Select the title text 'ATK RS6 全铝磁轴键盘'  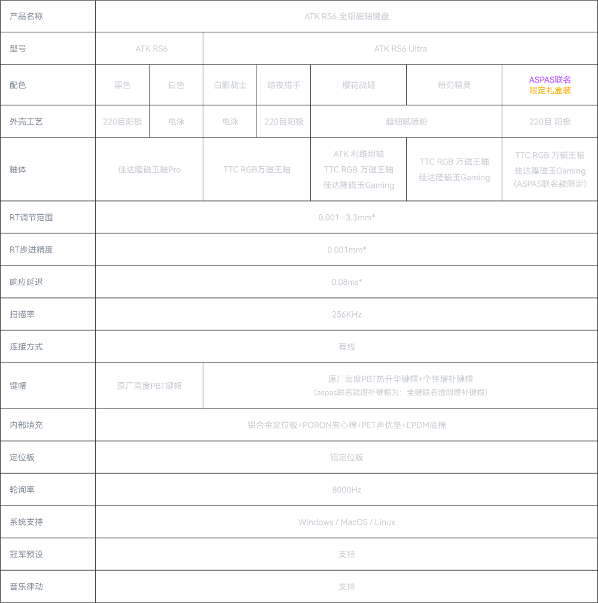click(346, 16)
